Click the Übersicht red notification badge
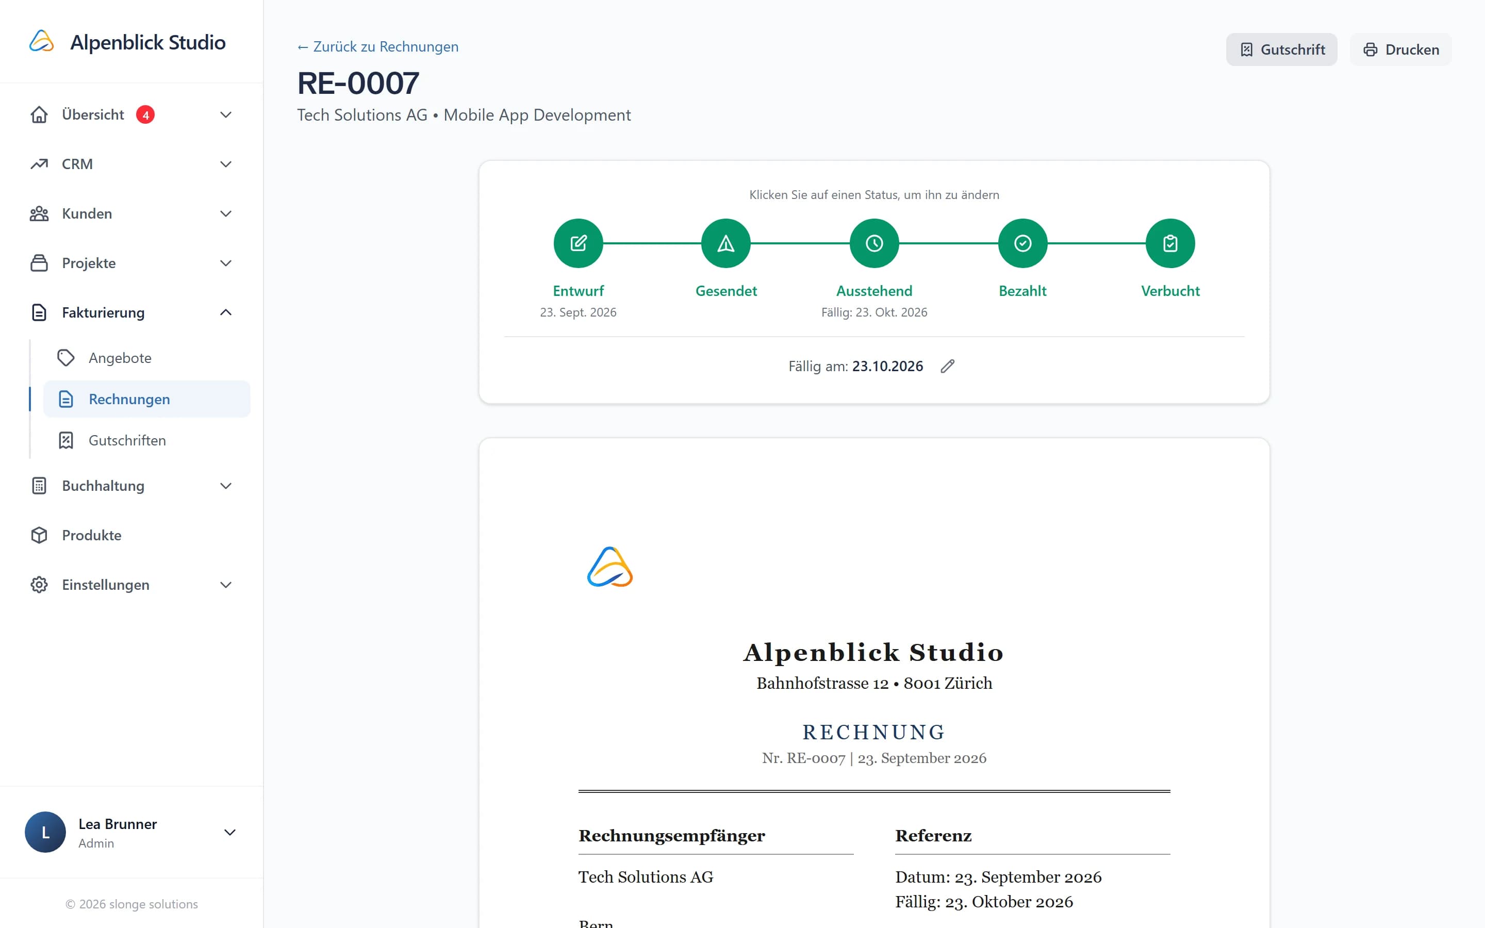This screenshot has height=928, width=1485. (145, 115)
